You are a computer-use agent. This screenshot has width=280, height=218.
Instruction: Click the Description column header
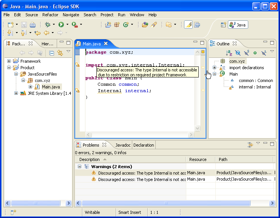90,159
